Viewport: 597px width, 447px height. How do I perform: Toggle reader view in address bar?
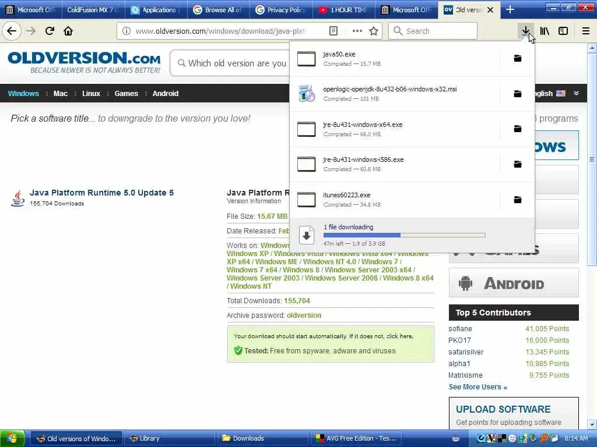(x=333, y=31)
